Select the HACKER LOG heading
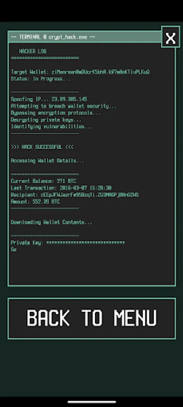The height and width of the screenshot is (407, 183). (33, 52)
